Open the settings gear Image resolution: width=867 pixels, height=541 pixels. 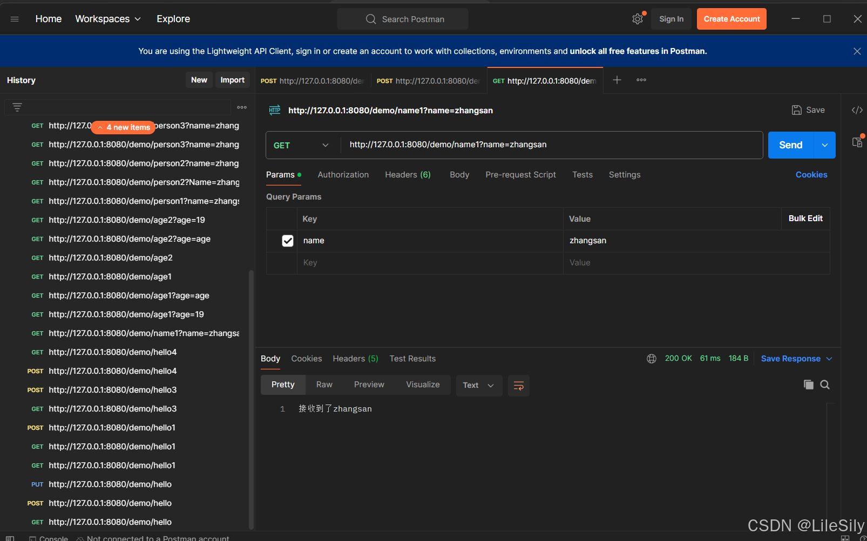tap(638, 19)
